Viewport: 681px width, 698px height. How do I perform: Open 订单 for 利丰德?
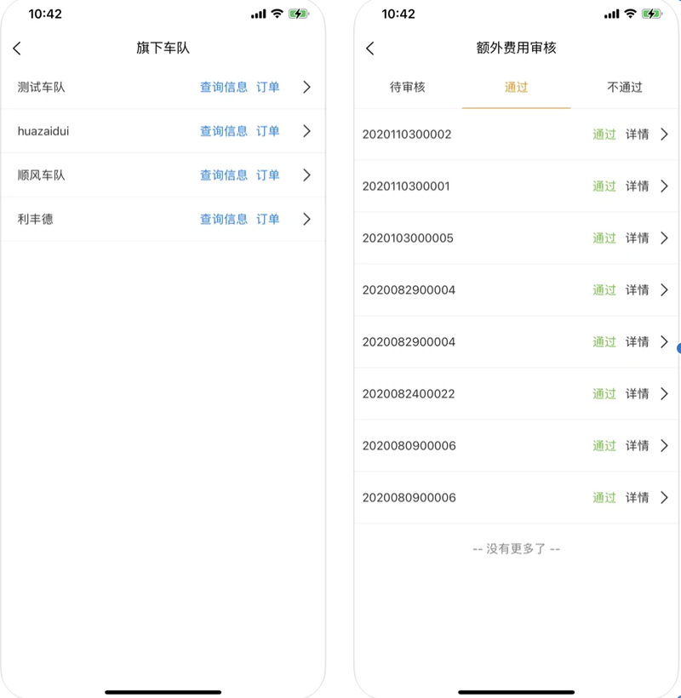(267, 219)
